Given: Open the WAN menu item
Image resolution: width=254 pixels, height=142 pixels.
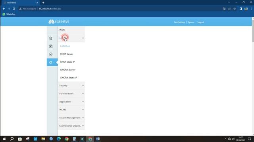Looking at the screenshot, I should coord(71,30).
